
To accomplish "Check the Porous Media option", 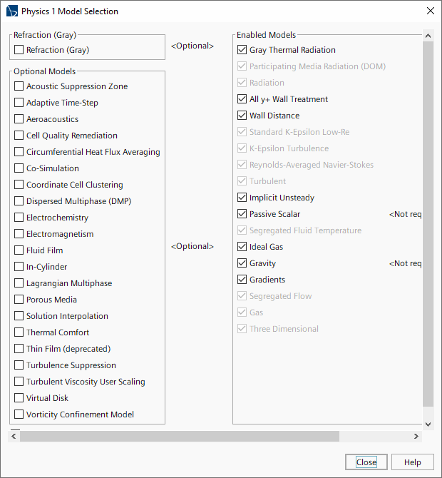I will pyautogui.click(x=19, y=300).
